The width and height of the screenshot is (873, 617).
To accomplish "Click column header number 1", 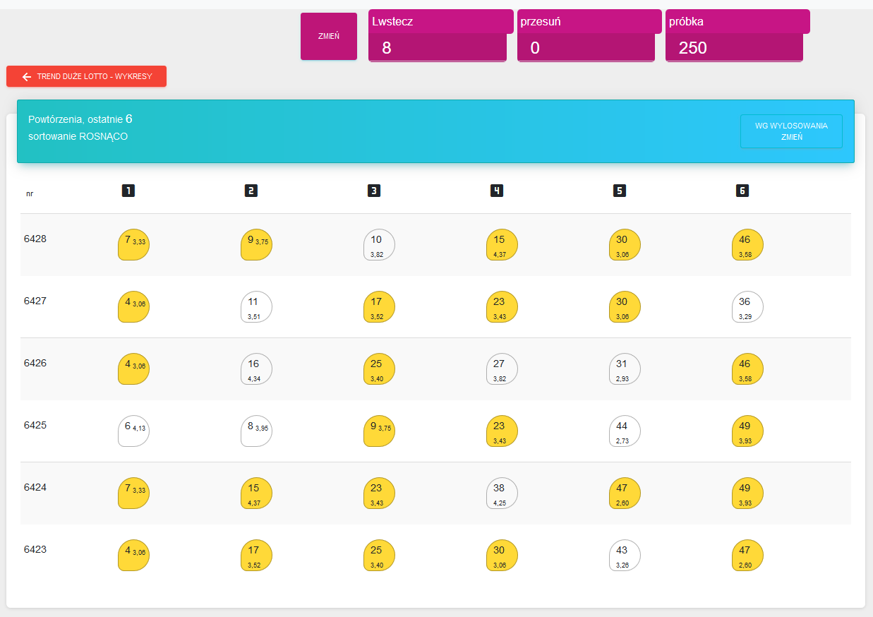I will click(x=128, y=191).
